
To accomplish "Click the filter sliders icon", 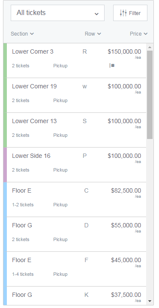I will coord(123,13).
